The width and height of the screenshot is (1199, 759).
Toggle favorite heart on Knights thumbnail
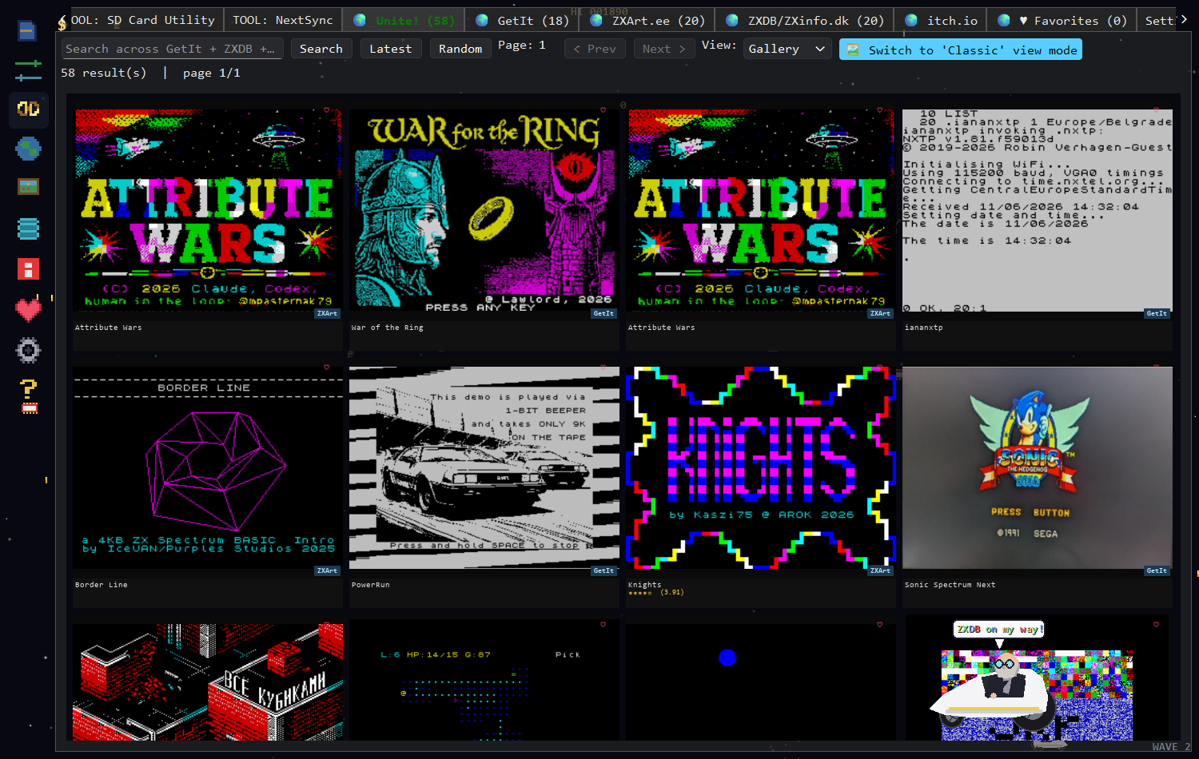pos(879,368)
